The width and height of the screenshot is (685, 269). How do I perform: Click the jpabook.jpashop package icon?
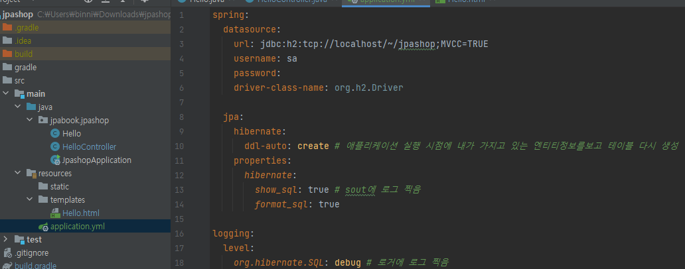pos(43,121)
